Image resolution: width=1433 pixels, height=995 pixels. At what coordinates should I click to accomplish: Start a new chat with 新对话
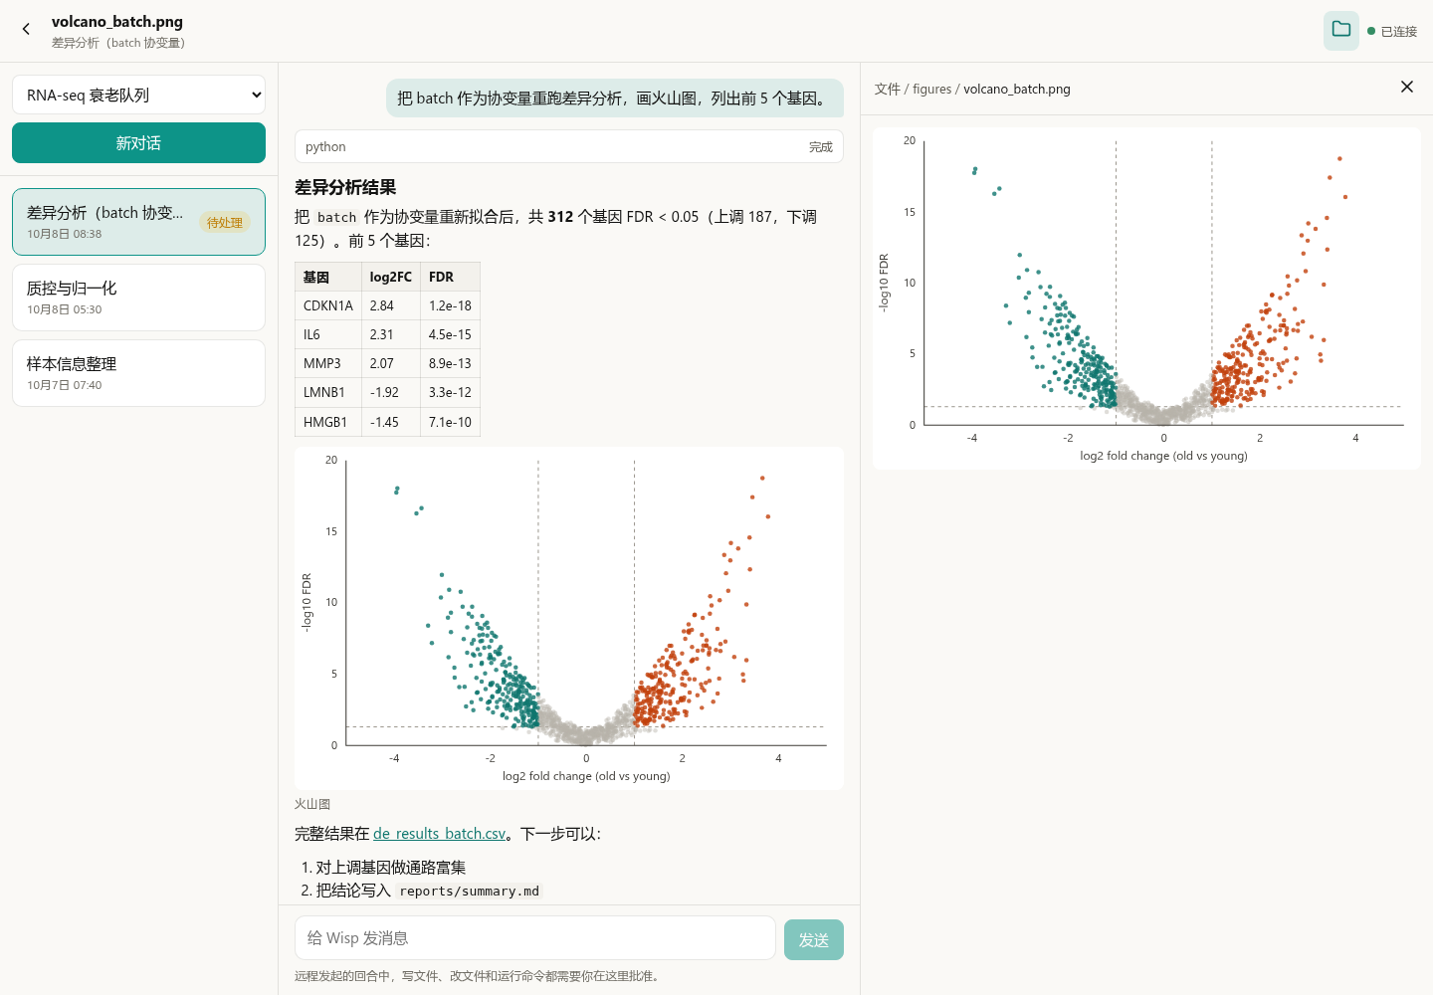(138, 142)
